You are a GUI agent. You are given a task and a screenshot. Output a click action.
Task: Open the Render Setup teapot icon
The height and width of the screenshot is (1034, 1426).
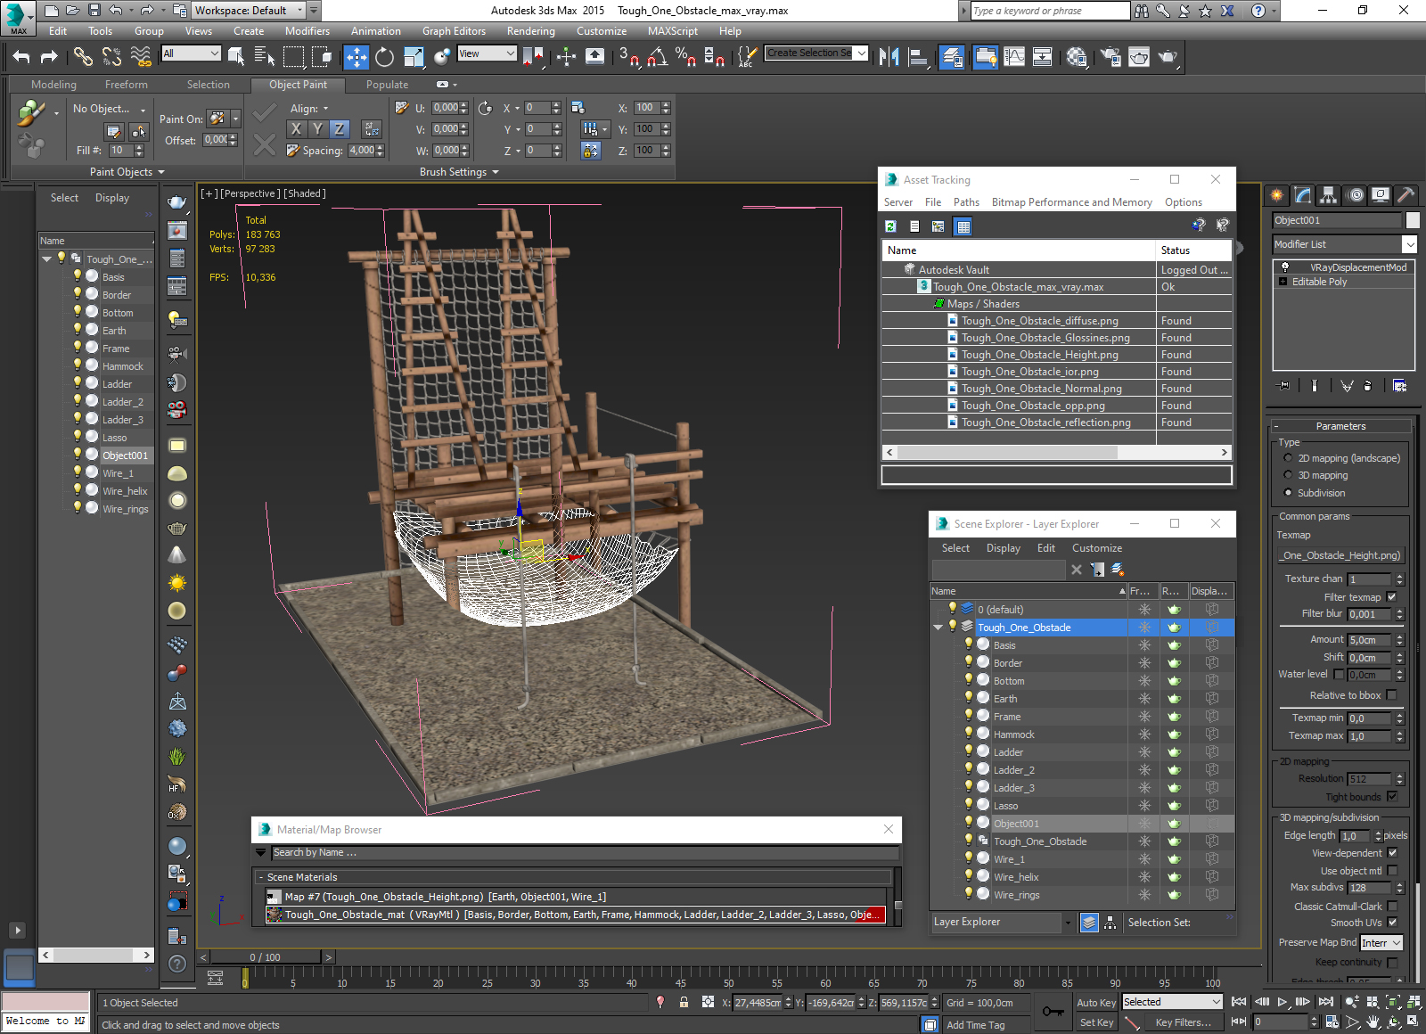pyautogui.click(x=1110, y=57)
